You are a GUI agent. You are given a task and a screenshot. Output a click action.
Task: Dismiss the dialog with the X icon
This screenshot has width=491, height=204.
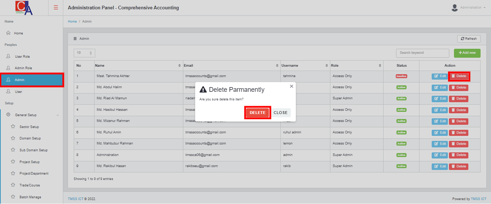(292, 86)
